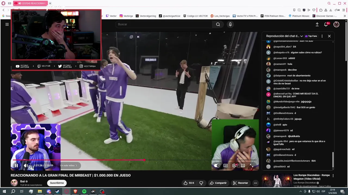Open the account avatar menu
The height and width of the screenshot is (195, 348).
pyautogui.click(x=336, y=24)
